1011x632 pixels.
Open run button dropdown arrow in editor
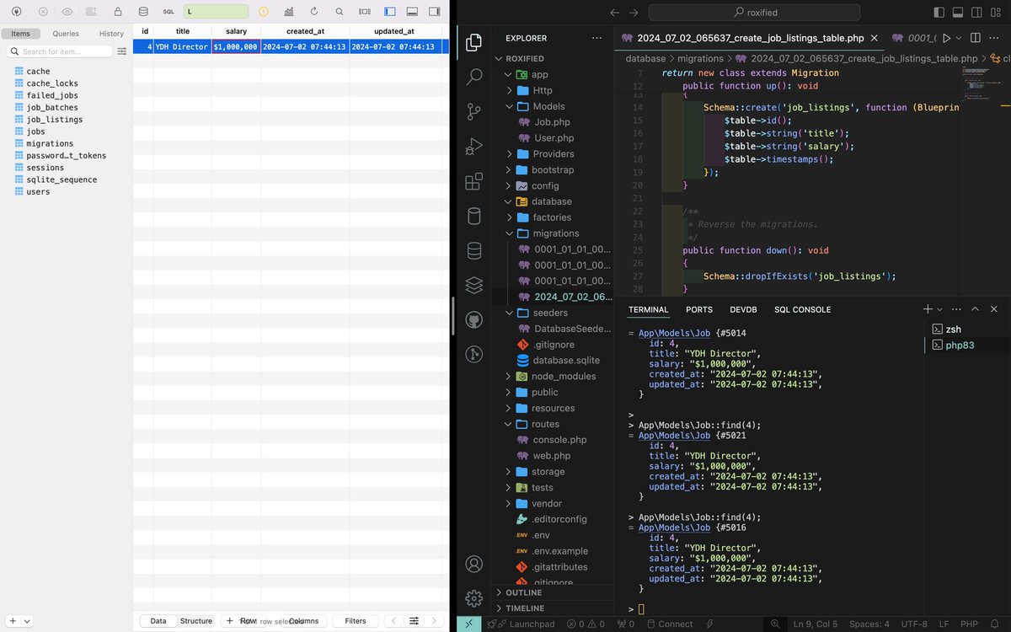point(959,38)
